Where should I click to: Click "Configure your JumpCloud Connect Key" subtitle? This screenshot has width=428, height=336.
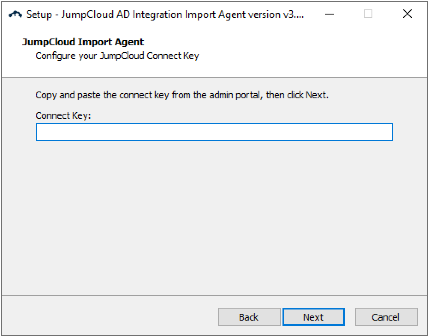117,56
